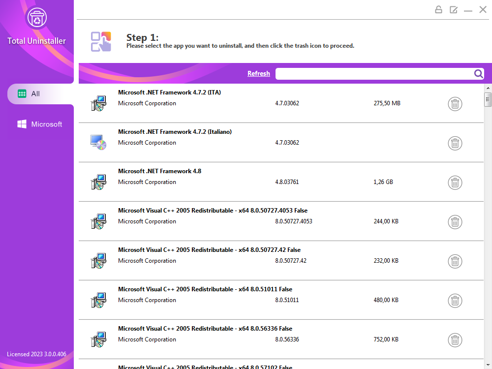Click the "Total Uninstaller" title text

37,41
